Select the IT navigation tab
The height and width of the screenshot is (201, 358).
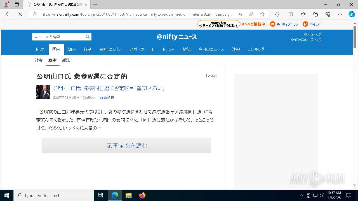tap(153, 49)
